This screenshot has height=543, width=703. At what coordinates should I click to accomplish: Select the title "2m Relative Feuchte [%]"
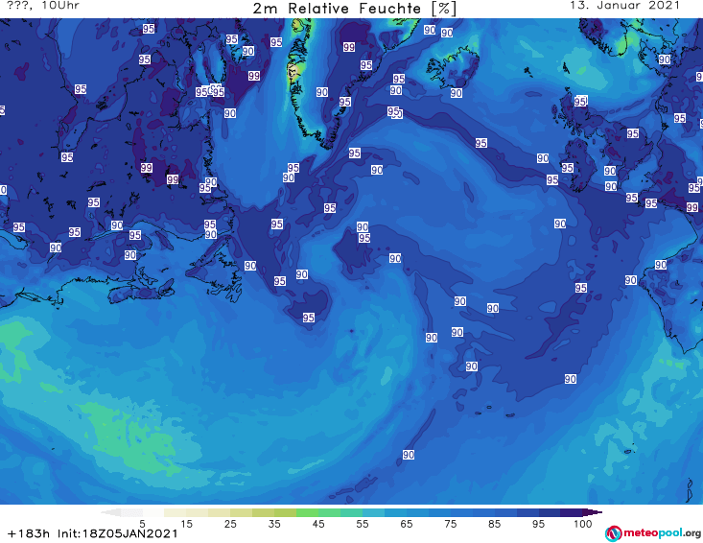(354, 9)
